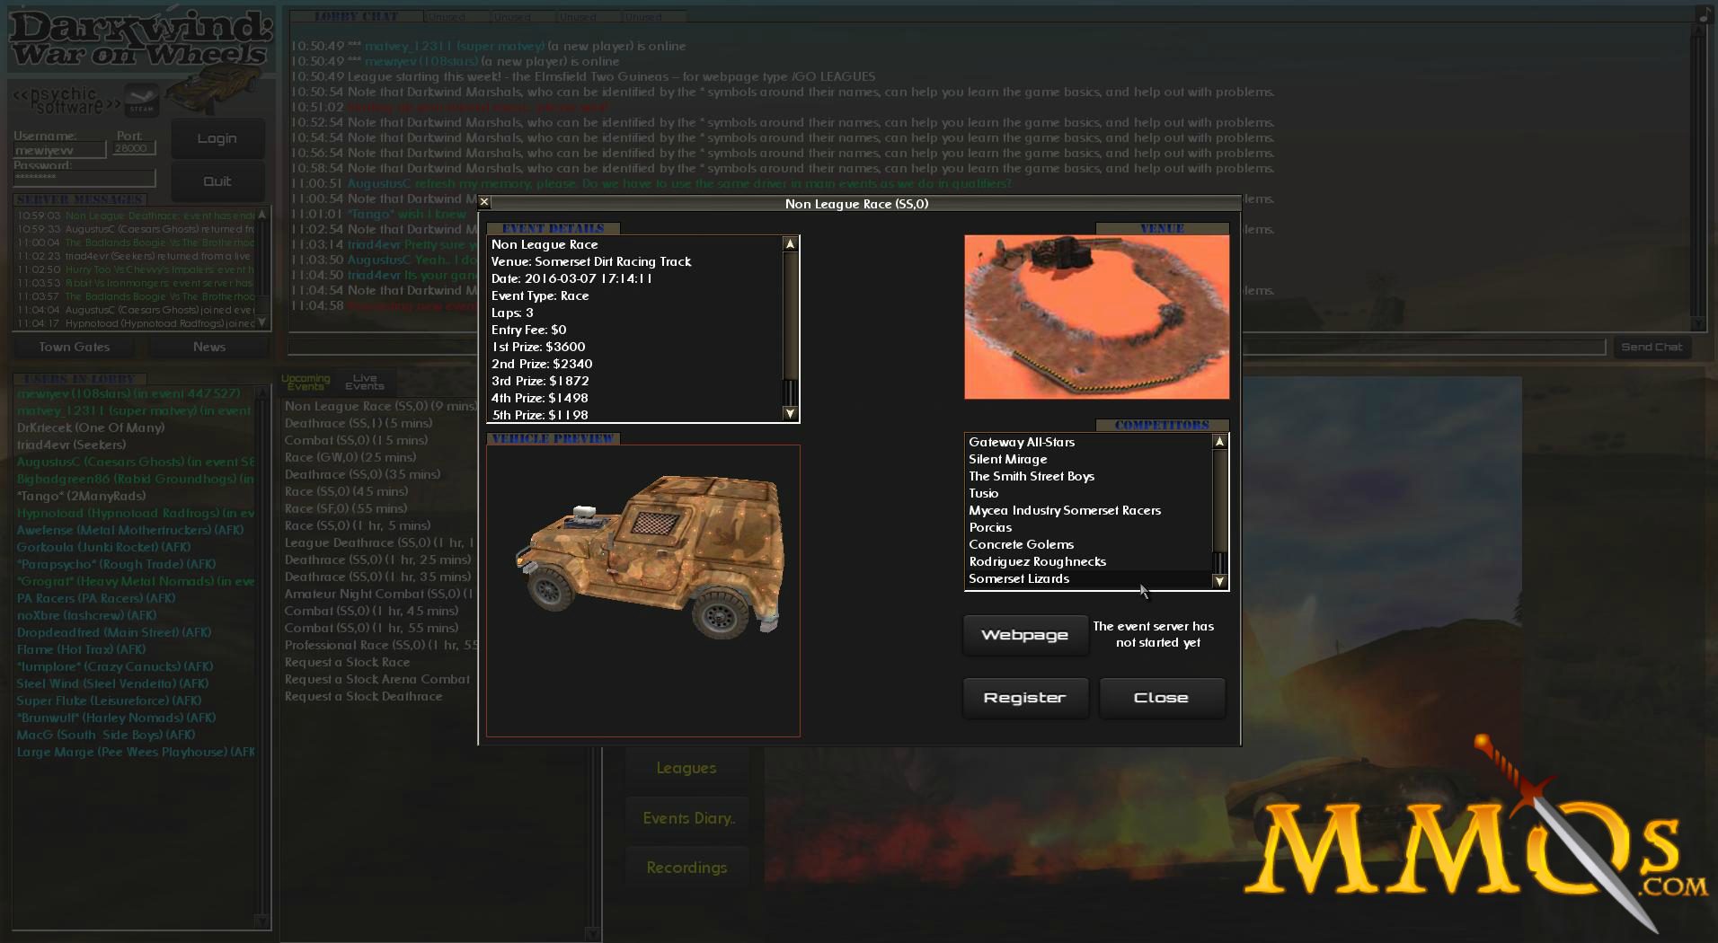Switch to the Live Events tab
The height and width of the screenshot is (943, 1718).
click(364, 383)
